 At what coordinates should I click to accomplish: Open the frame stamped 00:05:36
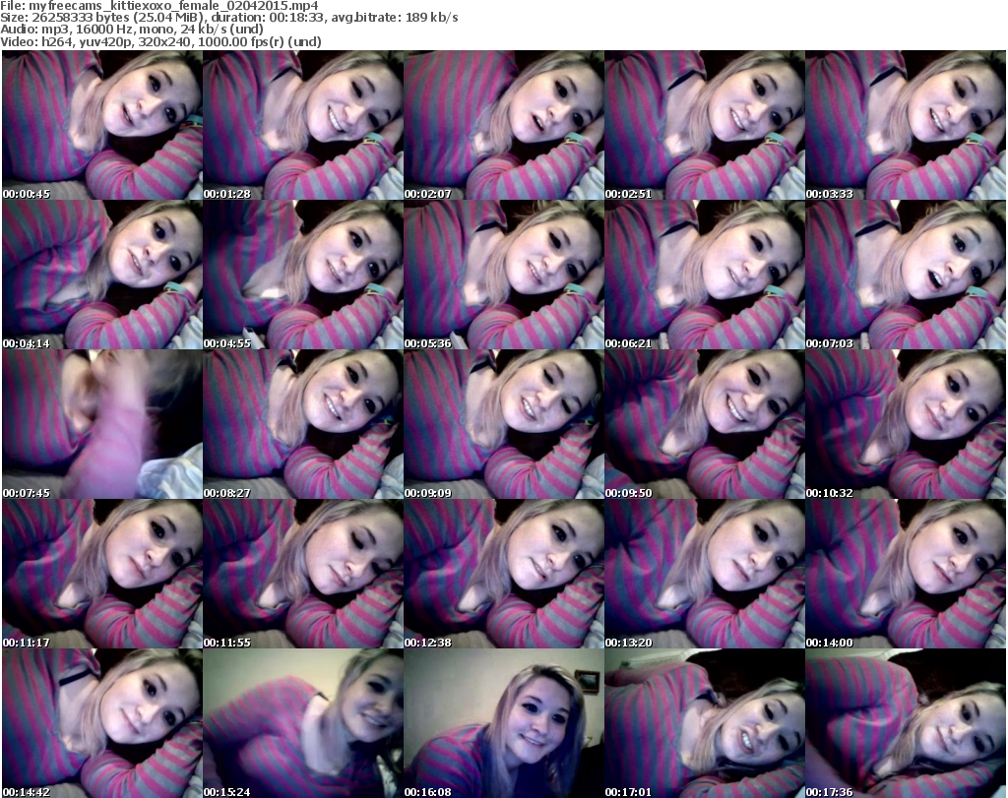[x=504, y=275]
